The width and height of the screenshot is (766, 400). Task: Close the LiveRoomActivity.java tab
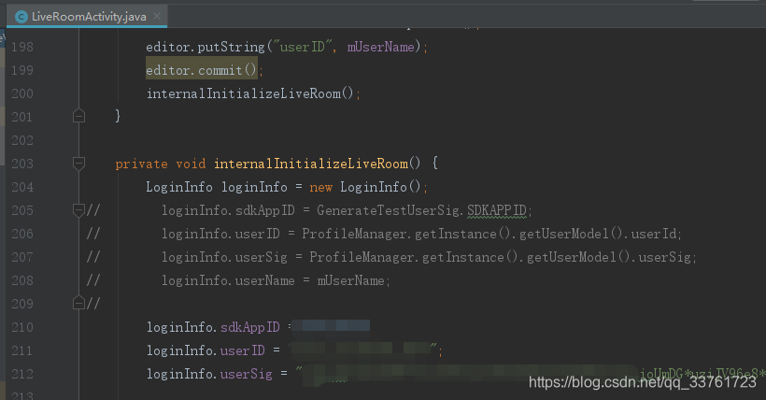[x=157, y=16]
